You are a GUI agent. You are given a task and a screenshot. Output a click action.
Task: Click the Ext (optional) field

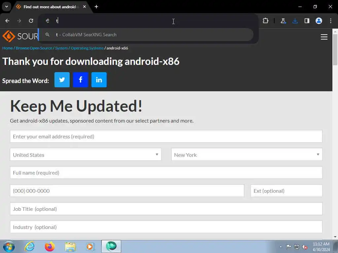click(287, 191)
